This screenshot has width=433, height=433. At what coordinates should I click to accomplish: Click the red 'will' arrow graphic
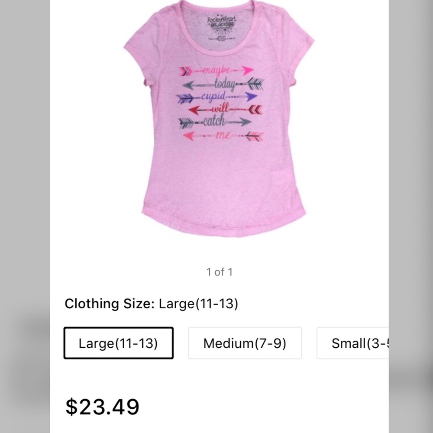(x=225, y=110)
